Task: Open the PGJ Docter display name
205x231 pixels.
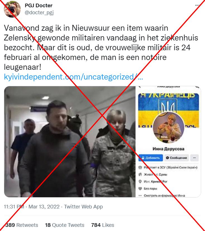Action: coord(38,6)
